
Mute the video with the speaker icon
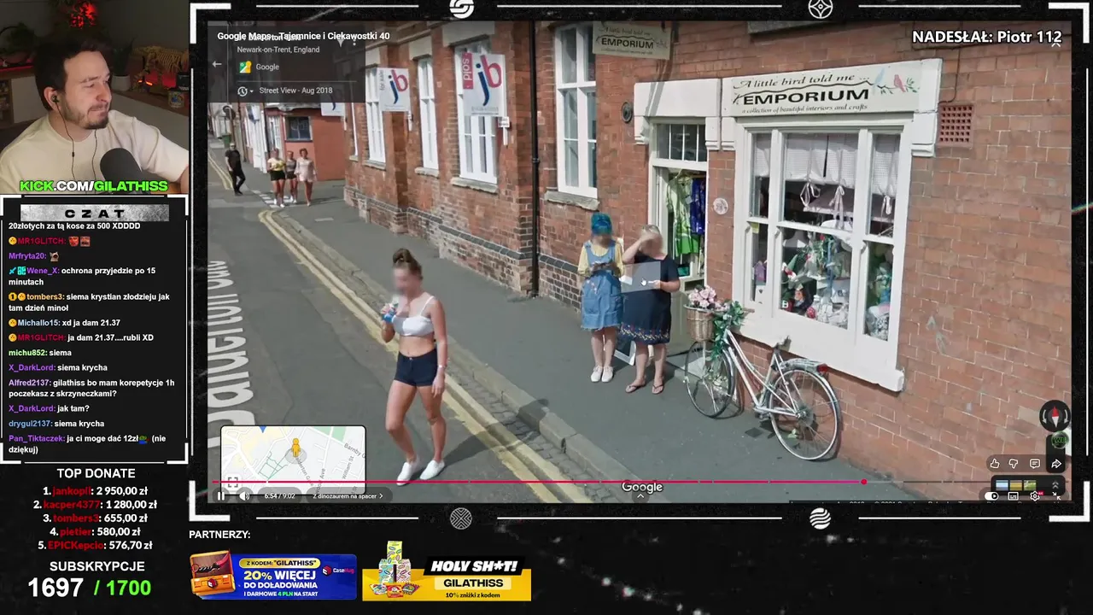(244, 495)
